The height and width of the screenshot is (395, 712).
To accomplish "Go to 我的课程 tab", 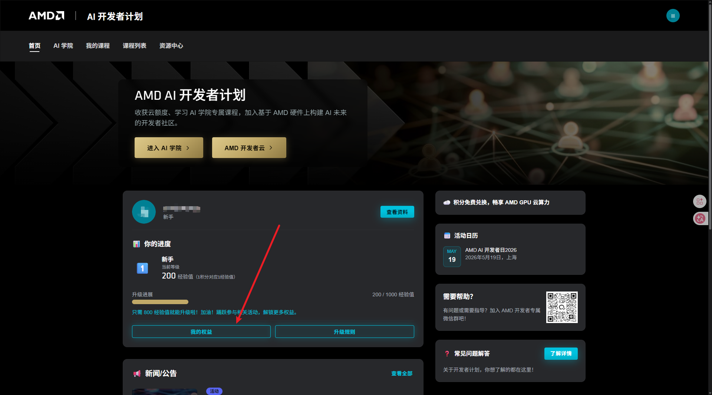I will (98, 46).
